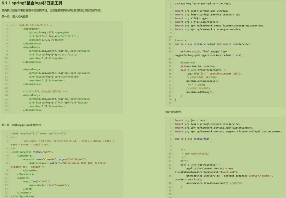This screenshot has height=198, width=286.
Task: Click the line "private UserDao userDao;"
Action: (198, 66)
